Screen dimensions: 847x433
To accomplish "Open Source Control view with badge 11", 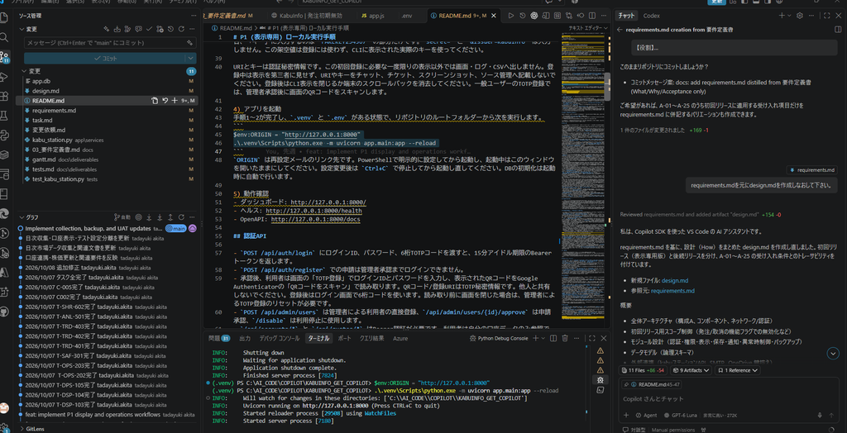I will click(5, 57).
